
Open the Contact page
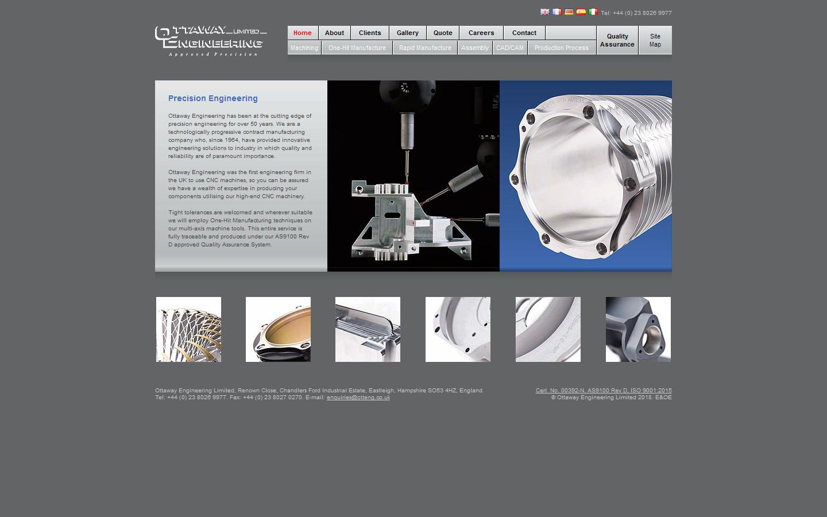tap(524, 33)
